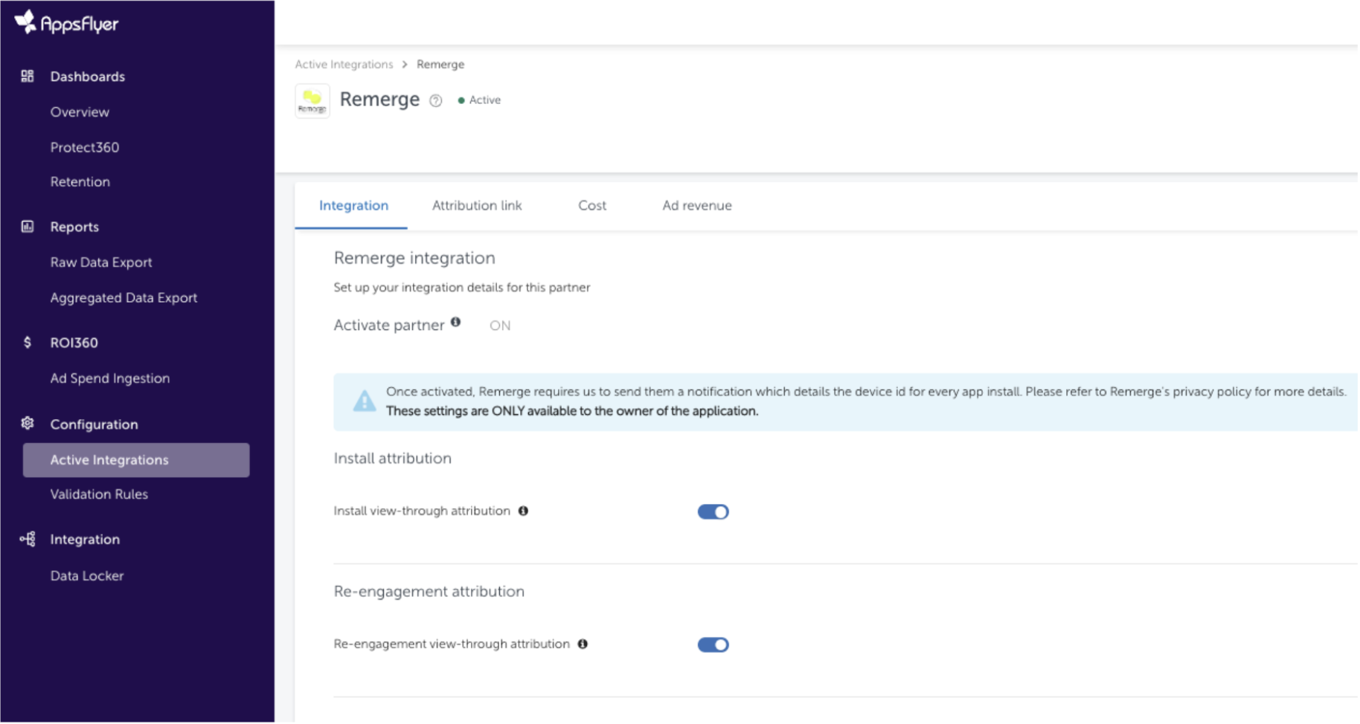The width and height of the screenshot is (1360, 724).
Task: Click the help question mark beside Remerge
Action: point(436,101)
